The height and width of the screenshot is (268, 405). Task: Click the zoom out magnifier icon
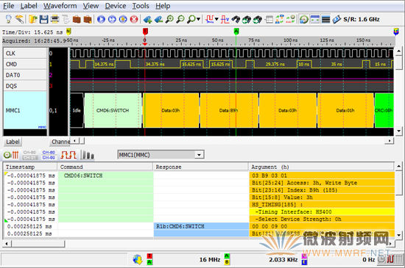[x=180, y=19]
